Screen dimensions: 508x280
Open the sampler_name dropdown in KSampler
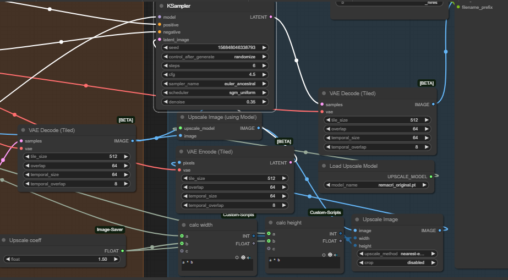click(215, 84)
